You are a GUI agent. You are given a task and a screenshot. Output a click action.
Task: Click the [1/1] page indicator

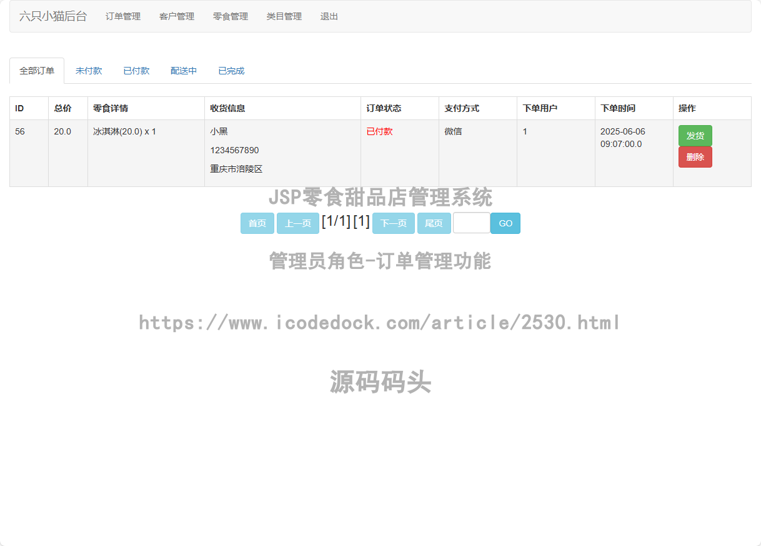pyautogui.click(x=336, y=221)
